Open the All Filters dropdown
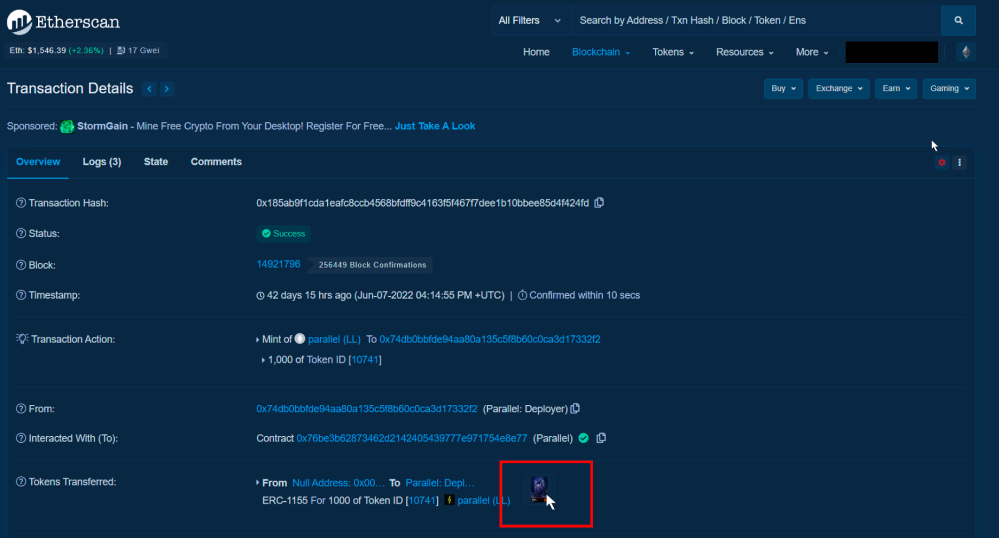Image resolution: width=999 pixels, height=538 pixels. 530,21
